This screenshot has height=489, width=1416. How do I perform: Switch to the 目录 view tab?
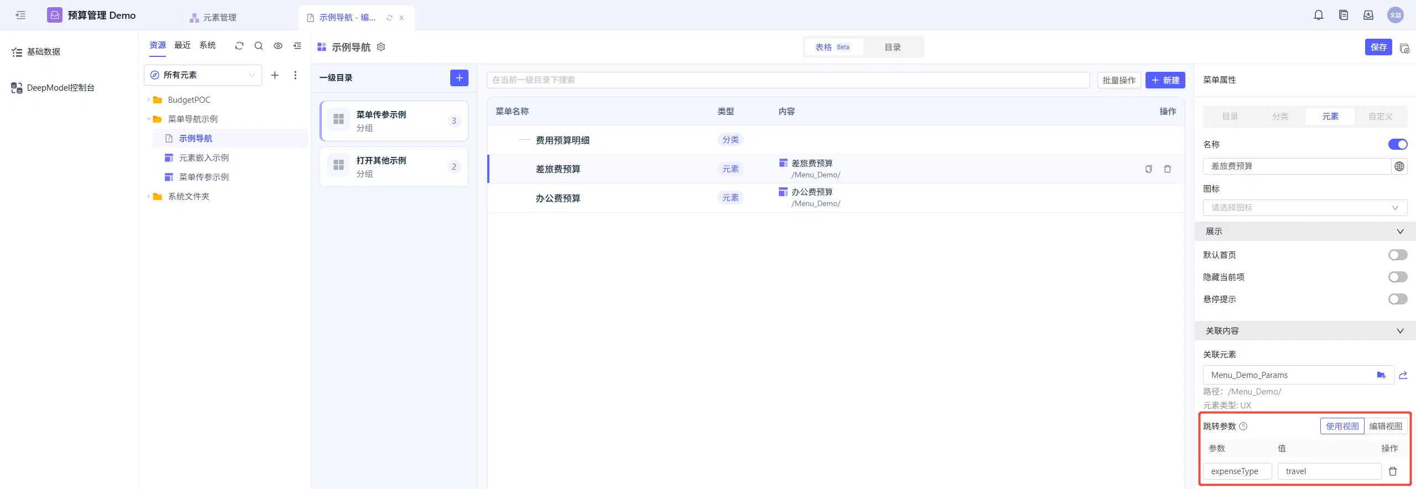[893, 47]
